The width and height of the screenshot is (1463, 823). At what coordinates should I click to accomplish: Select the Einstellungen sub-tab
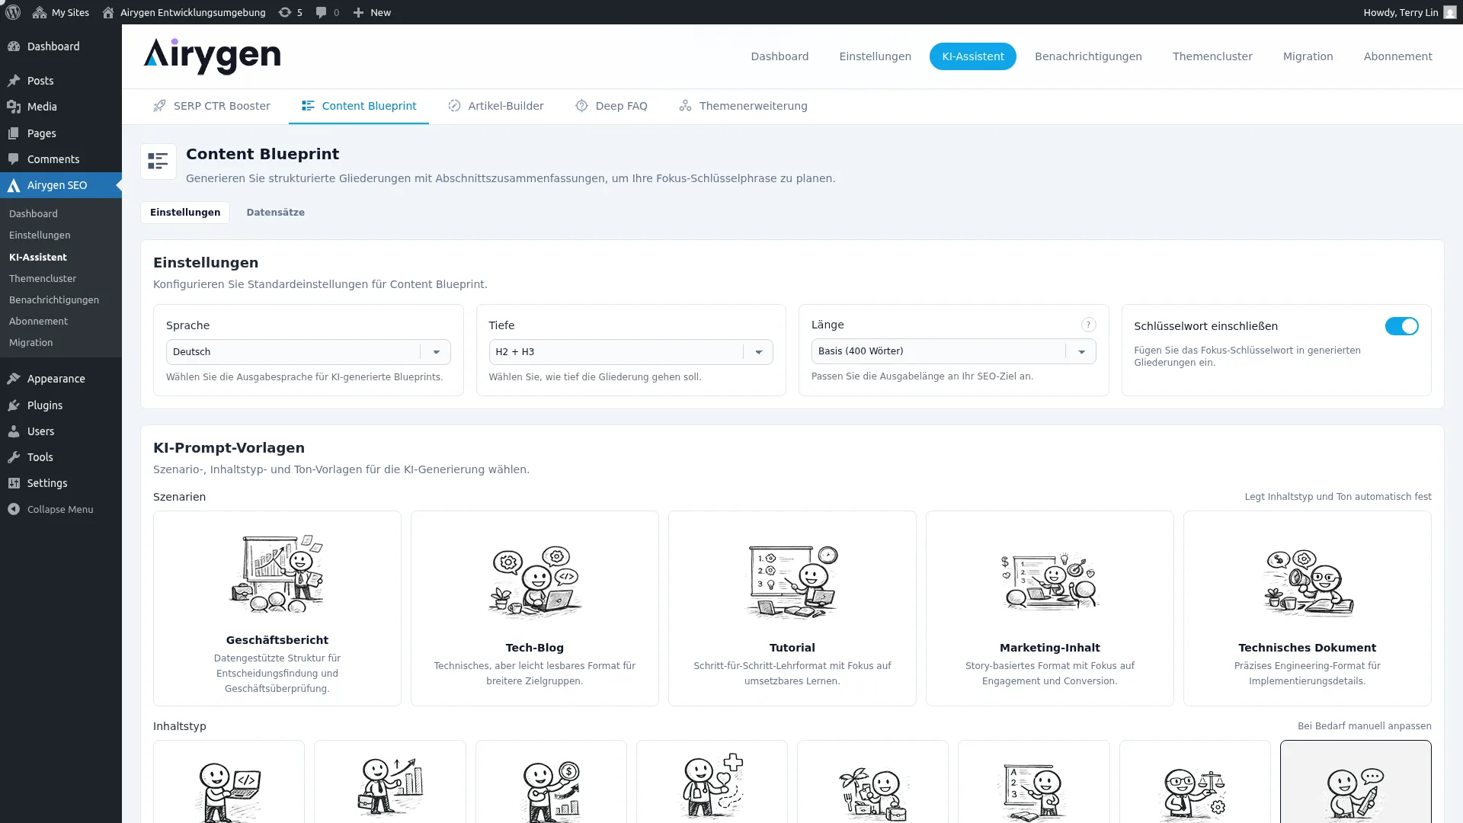point(185,213)
